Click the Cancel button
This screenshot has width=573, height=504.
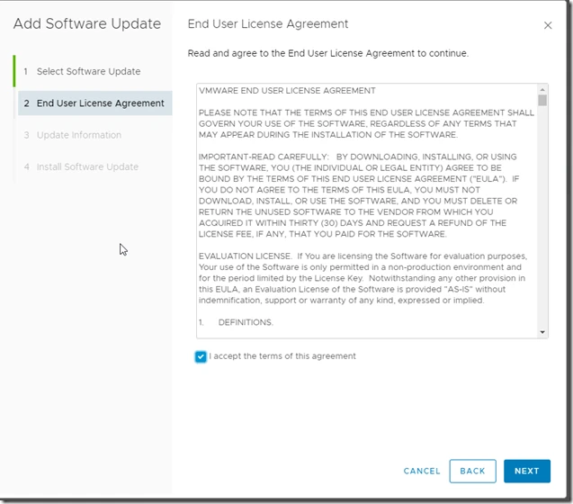[422, 471]
